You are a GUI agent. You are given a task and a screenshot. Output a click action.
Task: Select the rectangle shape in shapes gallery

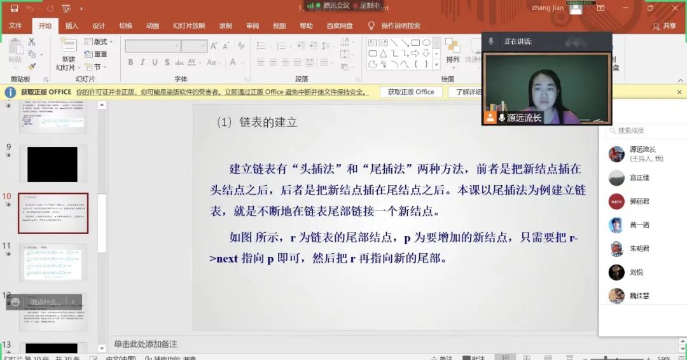click(x=415, y=43)
